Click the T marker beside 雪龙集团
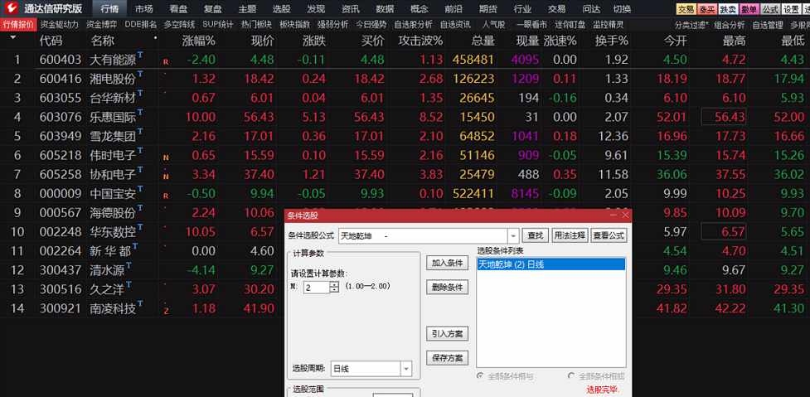 pyautogui.click(x=140, y=132)
